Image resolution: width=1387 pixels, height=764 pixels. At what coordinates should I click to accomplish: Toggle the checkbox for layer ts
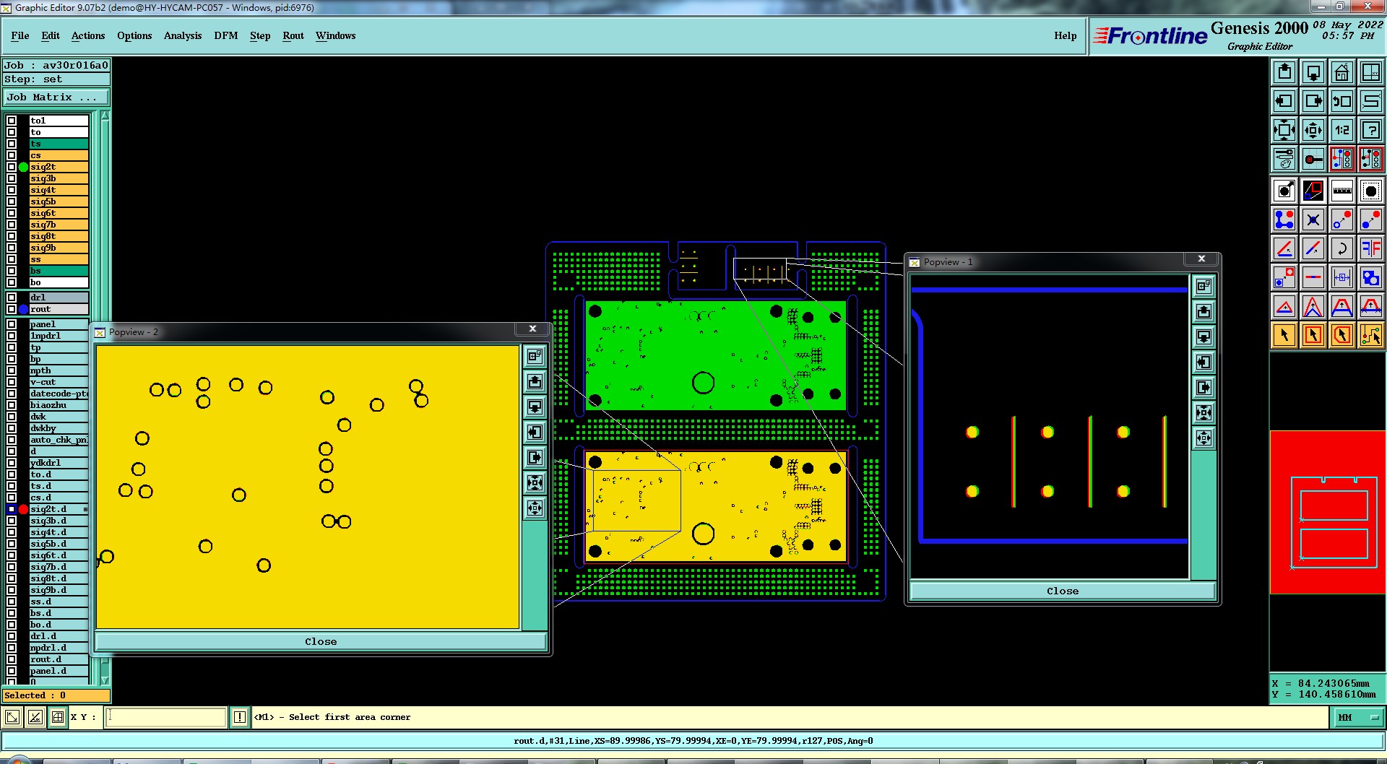(x=12, y=144)
